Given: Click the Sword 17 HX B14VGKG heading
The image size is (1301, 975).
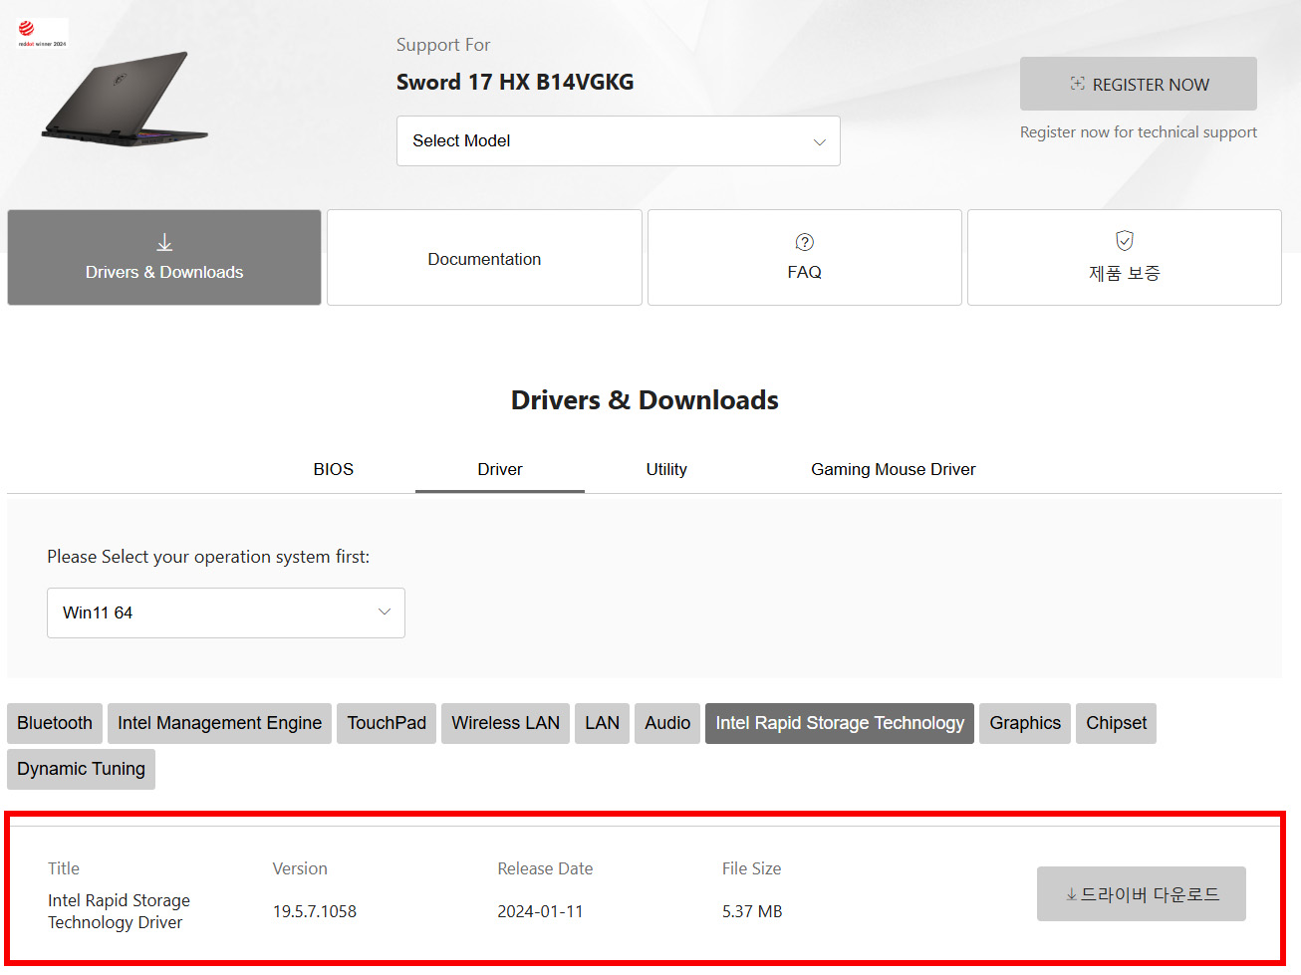Looking at the screenshot, I should (x=515, y=82).
